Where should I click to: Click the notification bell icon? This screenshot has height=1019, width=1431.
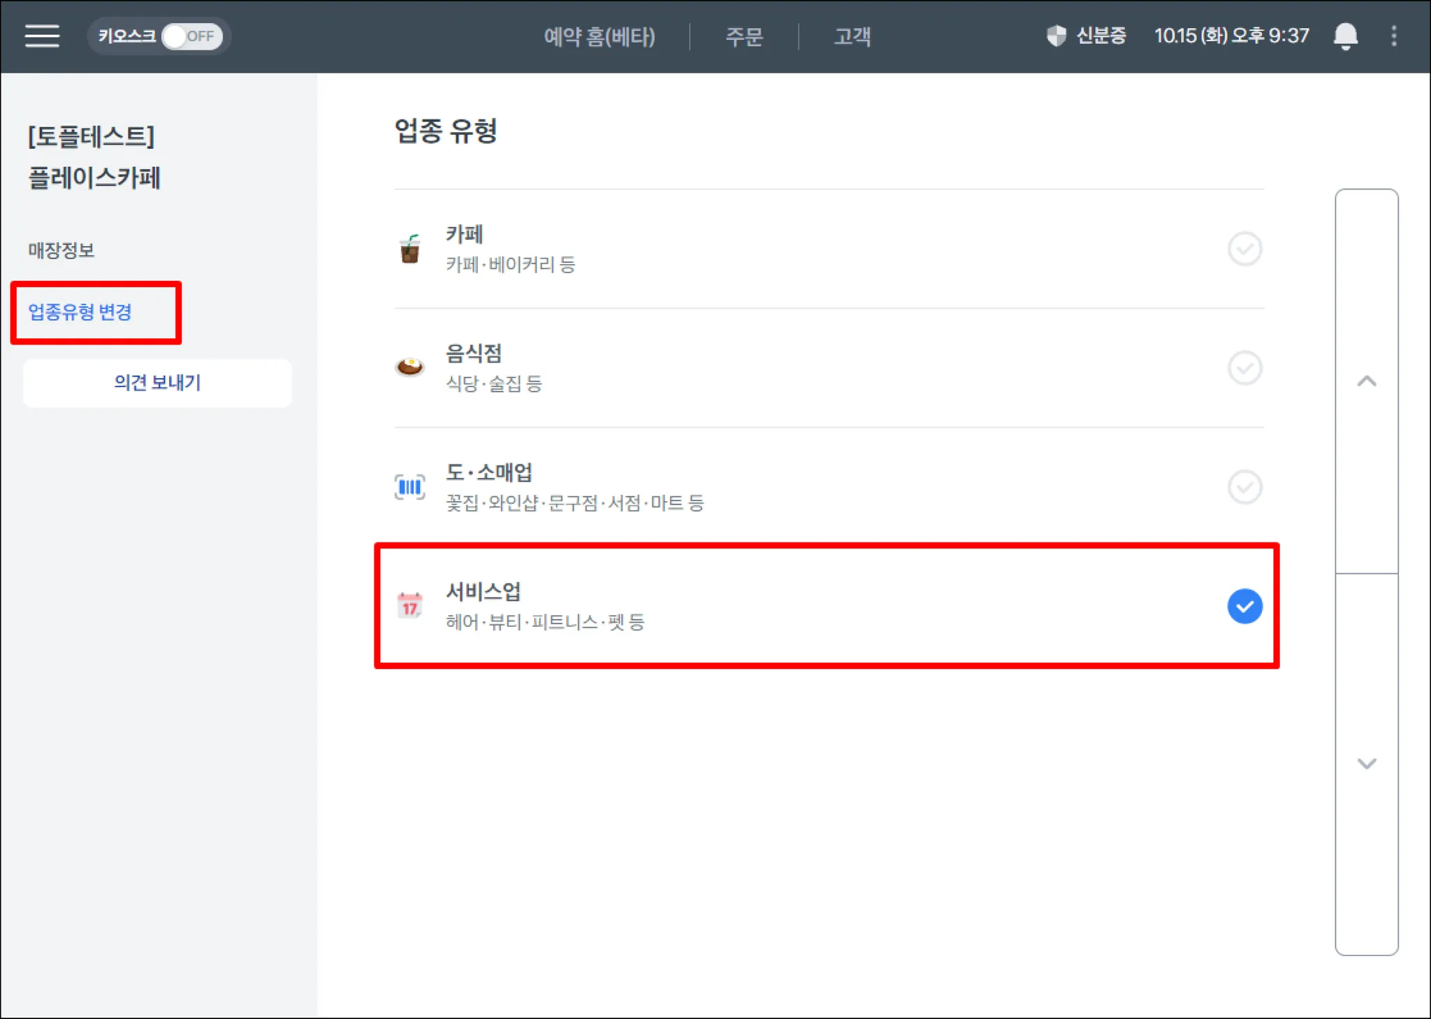pos(1345,36)
